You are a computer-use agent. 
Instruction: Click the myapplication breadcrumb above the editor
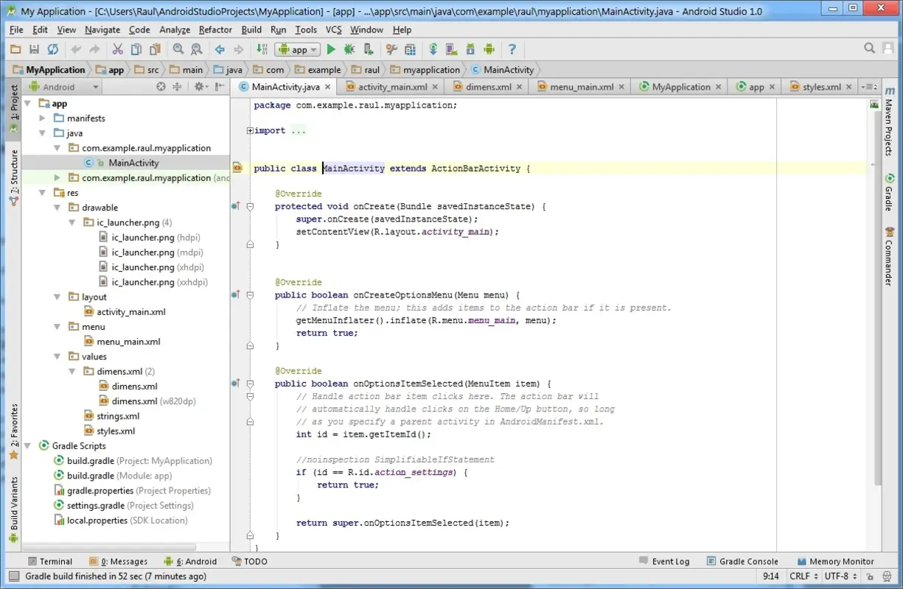pos(425,69)
